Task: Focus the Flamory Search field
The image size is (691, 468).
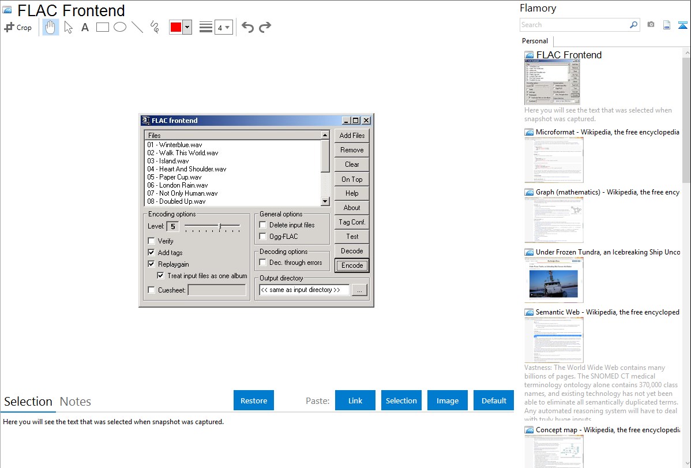Action: (x=574, y=25)
